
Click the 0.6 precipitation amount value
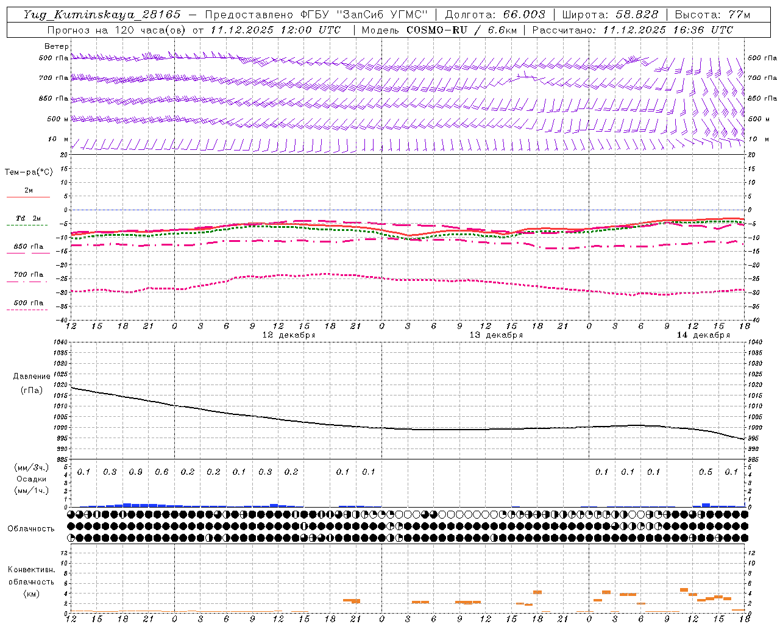[161, 472]
